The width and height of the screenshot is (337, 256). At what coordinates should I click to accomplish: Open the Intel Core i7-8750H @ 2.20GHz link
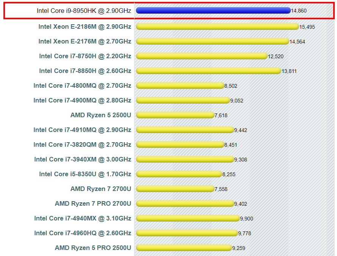(x=85, y=56)
